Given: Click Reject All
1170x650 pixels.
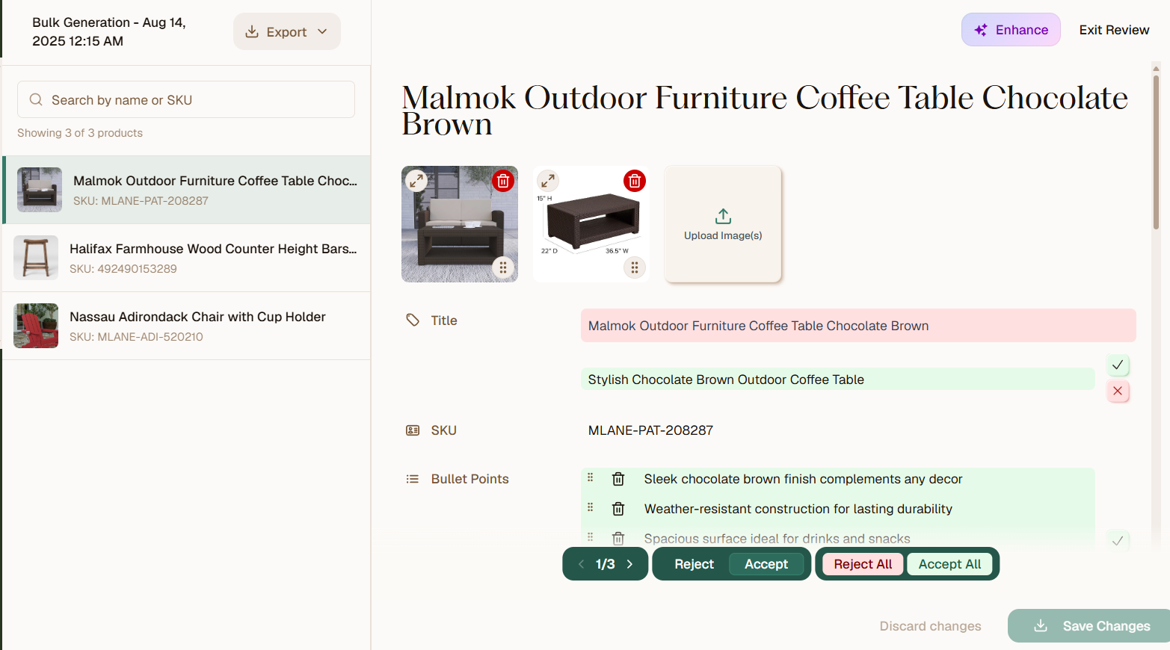Looking at the screenshot, I should tap(863, 564).
